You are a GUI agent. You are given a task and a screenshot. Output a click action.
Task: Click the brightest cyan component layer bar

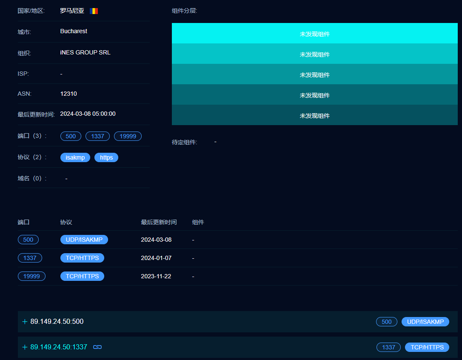tap(314, 34)
